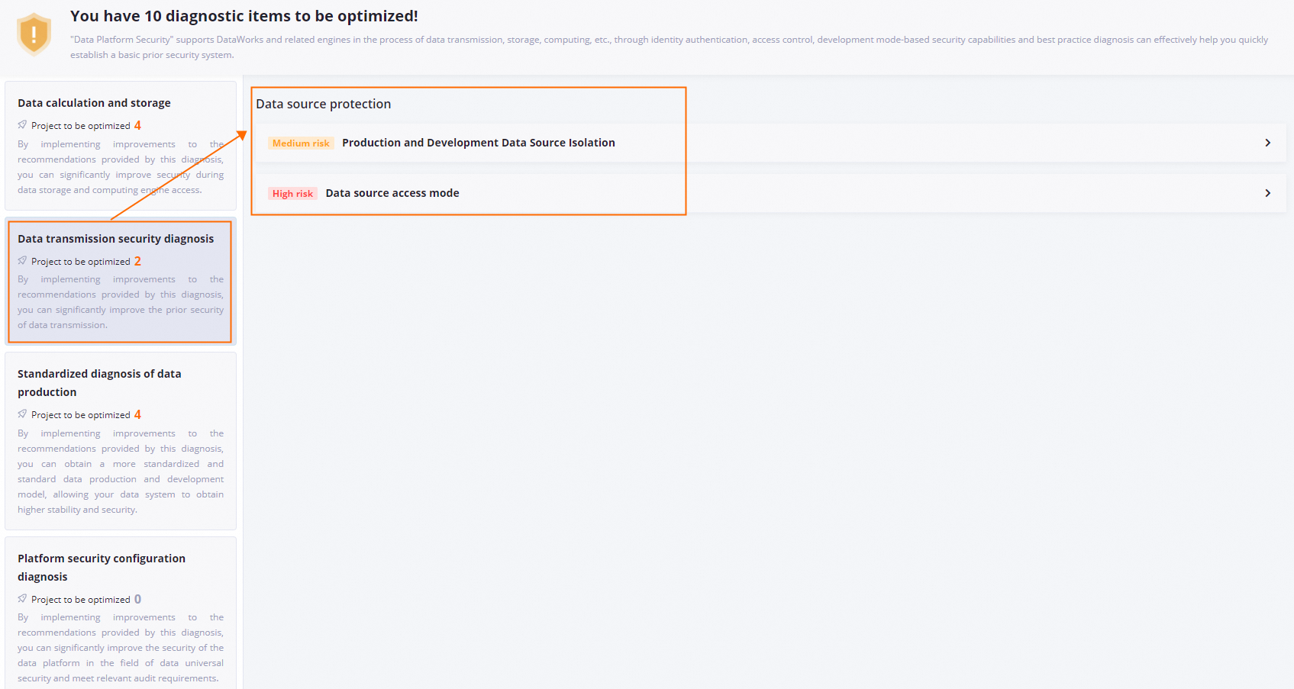The height and width of the screenshot is (689, 1294).
Task: Click the Data source protection heading
Action: tap(323, 104)
